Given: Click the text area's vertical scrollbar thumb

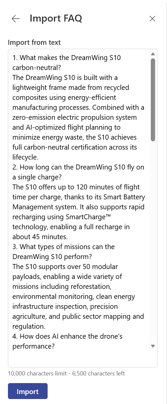Looking at the screenshot, I should [153, 100].
